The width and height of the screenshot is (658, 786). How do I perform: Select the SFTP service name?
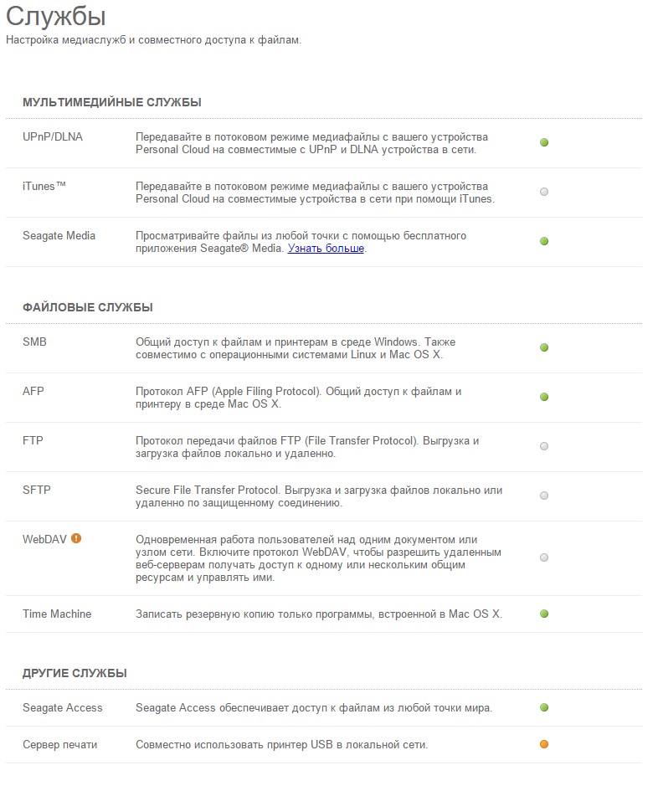(37, 491)
